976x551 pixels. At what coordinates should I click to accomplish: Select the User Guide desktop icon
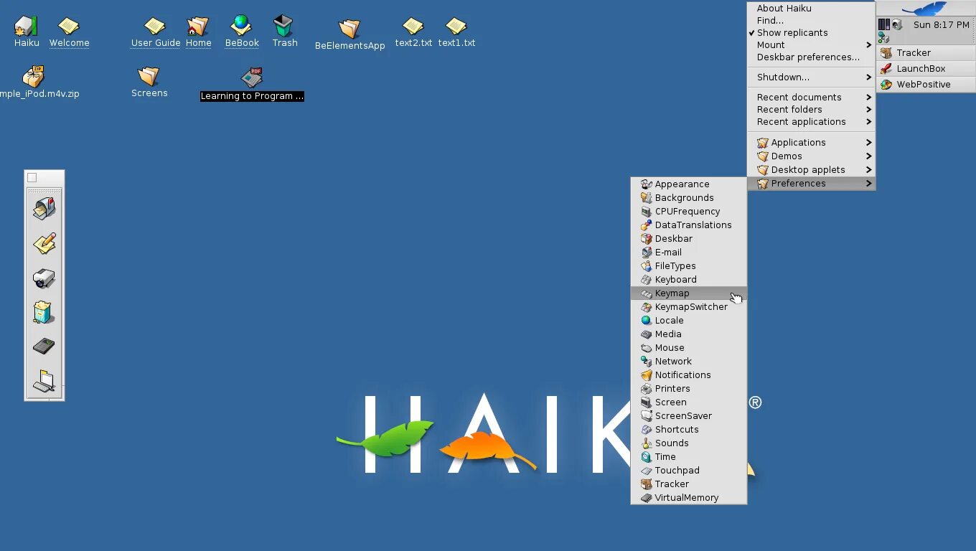coord(155,27)
